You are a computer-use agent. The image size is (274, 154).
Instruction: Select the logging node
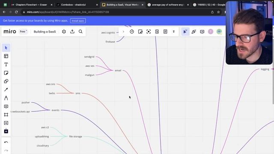click(265, 69)
